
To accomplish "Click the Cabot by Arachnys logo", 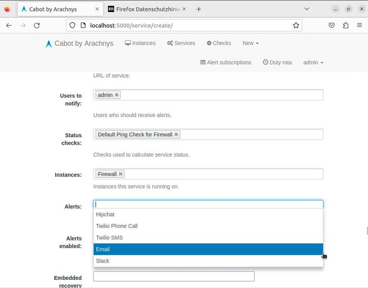I will click(80, 43).
